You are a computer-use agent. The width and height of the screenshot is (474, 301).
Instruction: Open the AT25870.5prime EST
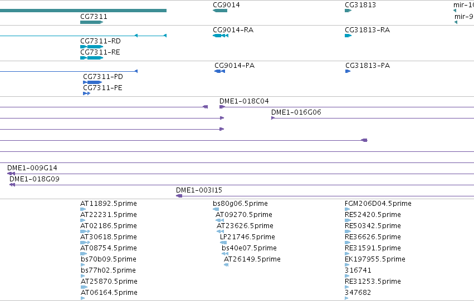click(84, 288)
